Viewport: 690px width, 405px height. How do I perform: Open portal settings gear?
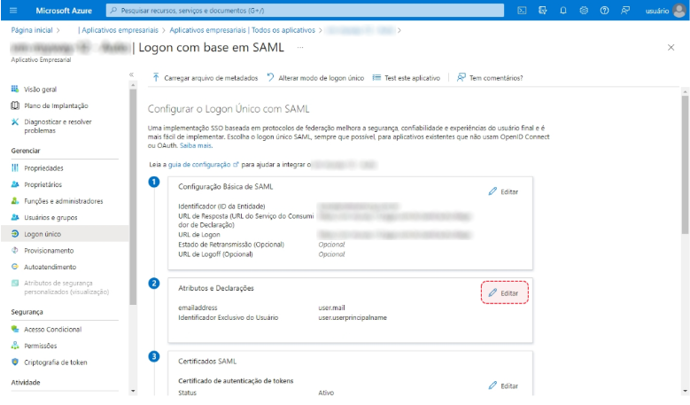pyautogui.click(x=584, y=11)
